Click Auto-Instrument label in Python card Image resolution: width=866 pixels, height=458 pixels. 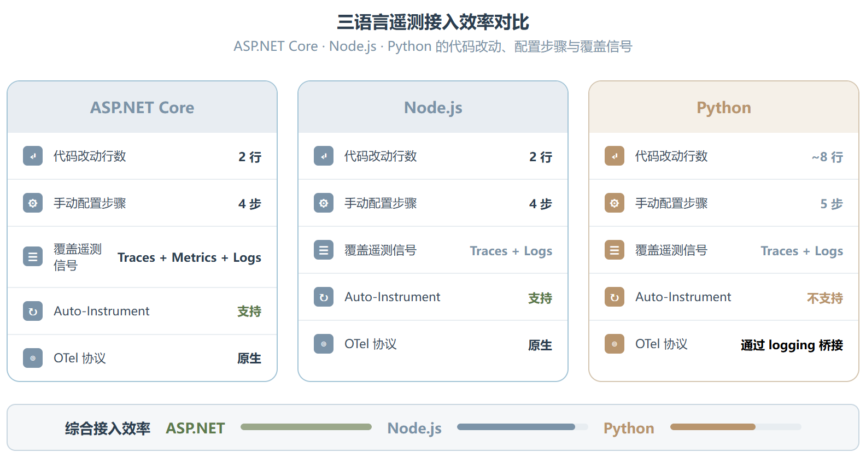[683, 297]
